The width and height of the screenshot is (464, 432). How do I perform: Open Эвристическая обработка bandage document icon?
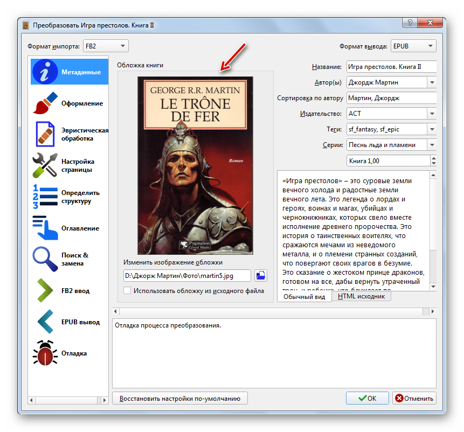pos(45,134)
